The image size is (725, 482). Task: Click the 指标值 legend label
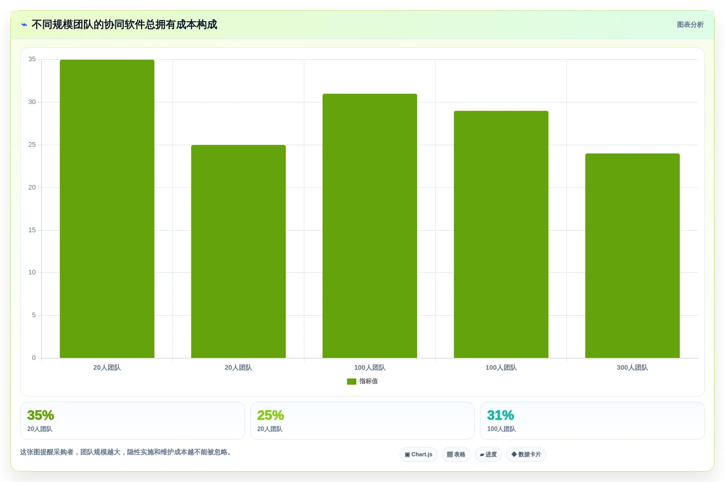tap(369, 382)
